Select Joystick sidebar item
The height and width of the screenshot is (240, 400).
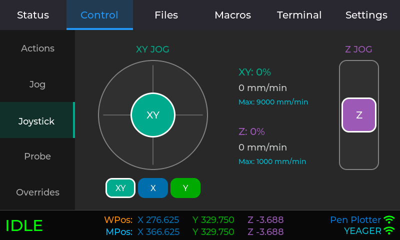tap(37, 121)
